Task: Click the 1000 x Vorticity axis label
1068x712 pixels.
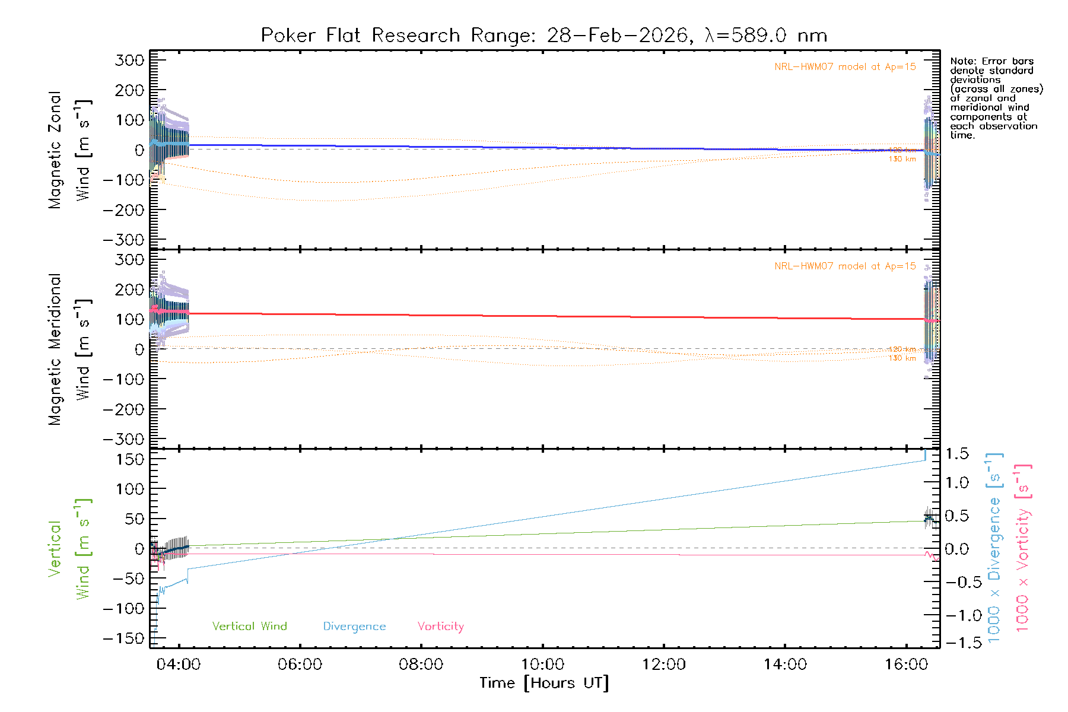Action: pos(1023,549)
